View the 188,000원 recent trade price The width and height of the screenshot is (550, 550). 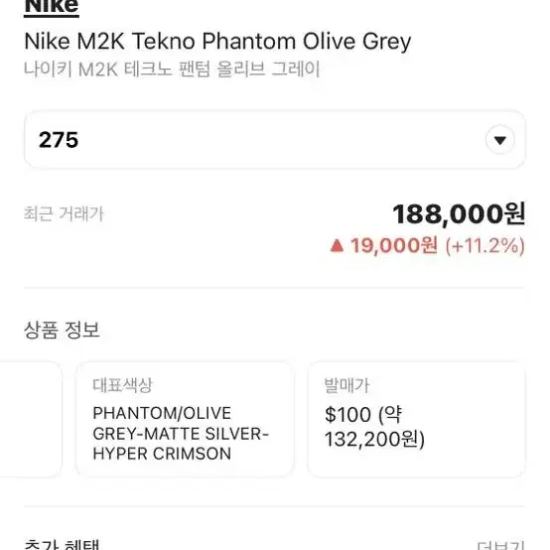(459, 213)
